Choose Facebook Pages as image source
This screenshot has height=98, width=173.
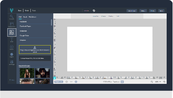35,26
